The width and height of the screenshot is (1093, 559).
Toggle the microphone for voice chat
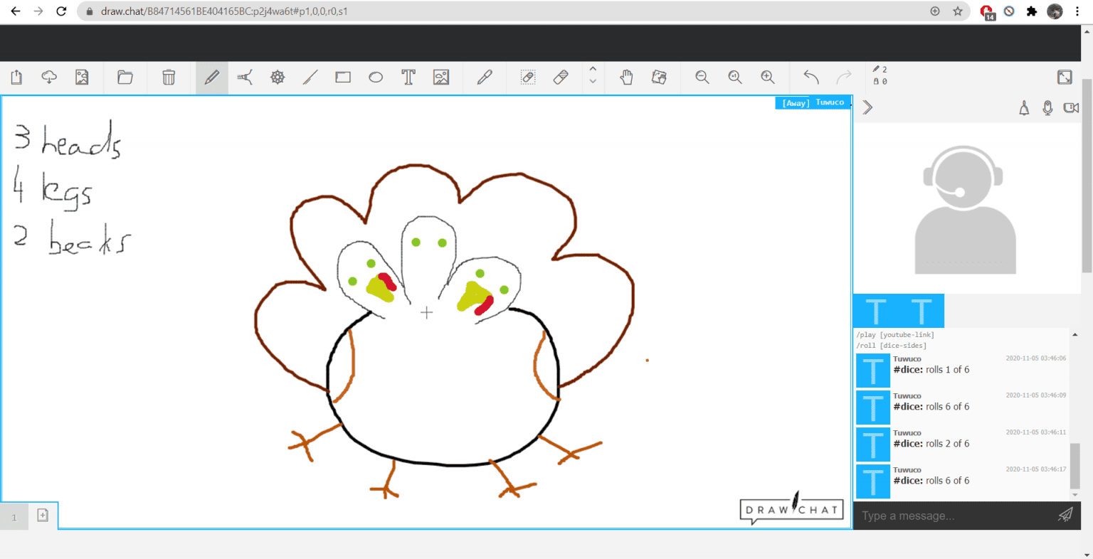click(1047, 108)
